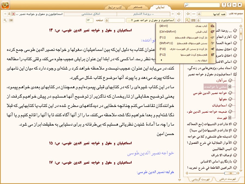Screen dimensions: 245x184
Task: Click the book icon beside انیس الطالبین
Action: 235,149
